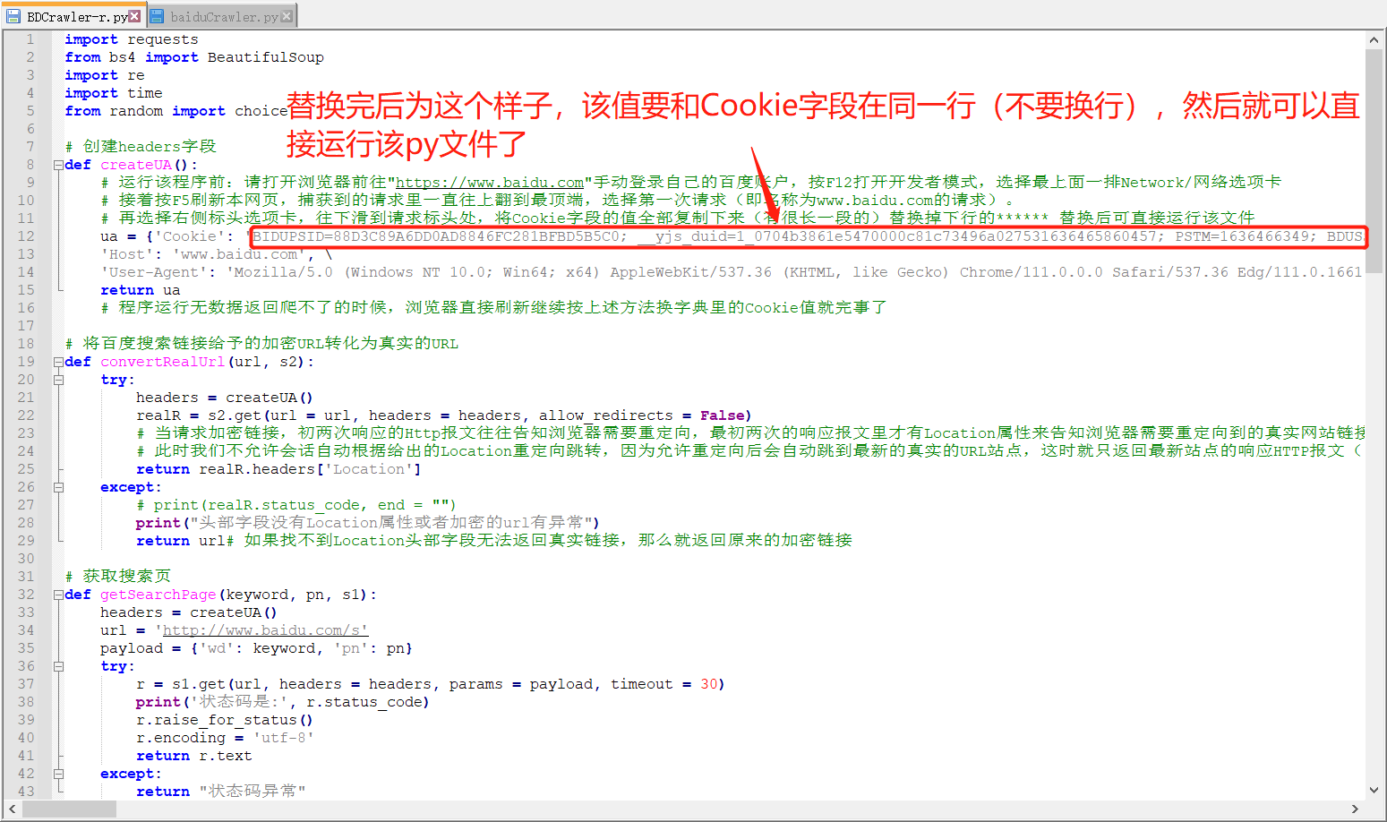Collapse the convertRealUrl function fold marker
Viewport: 1387px width, 822px height.
[58, 362]
